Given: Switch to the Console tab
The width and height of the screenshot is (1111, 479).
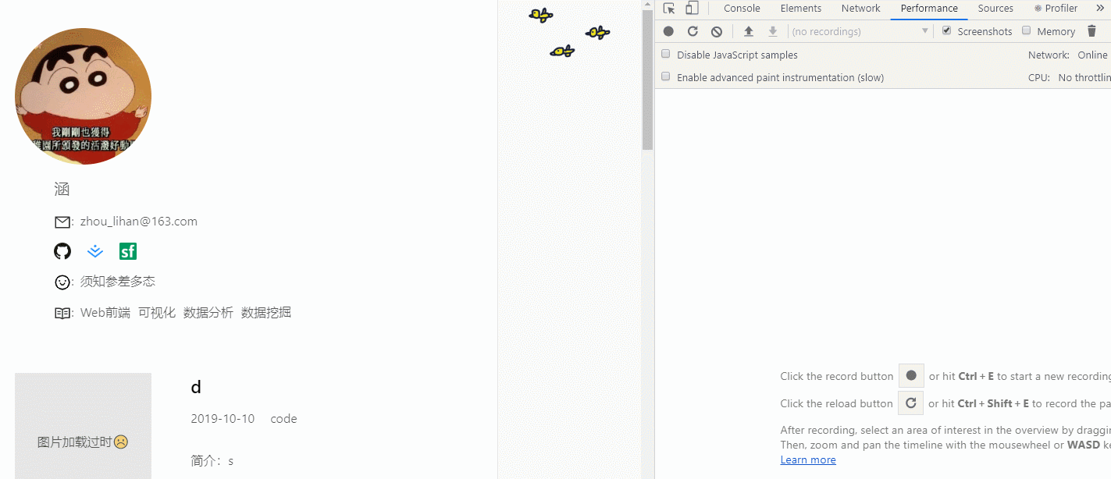Looking at the screenshot, I should [x=742, y=9].
